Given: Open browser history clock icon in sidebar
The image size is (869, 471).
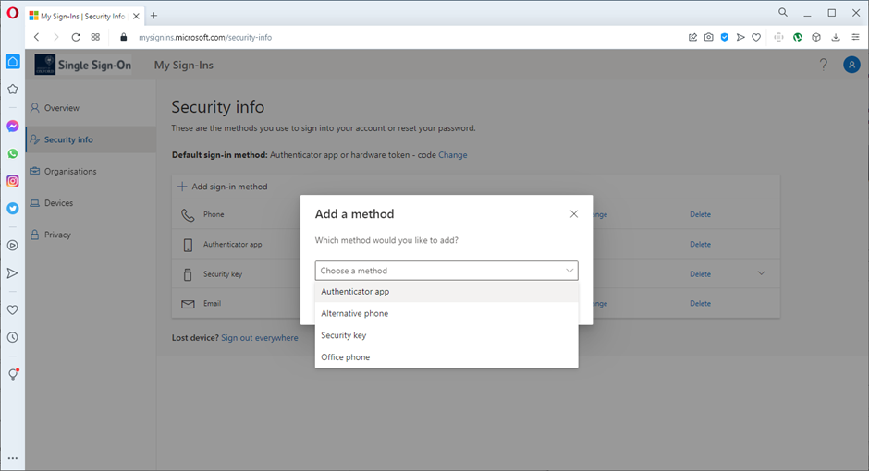Looking at the screenshot, I should point(13,337).
